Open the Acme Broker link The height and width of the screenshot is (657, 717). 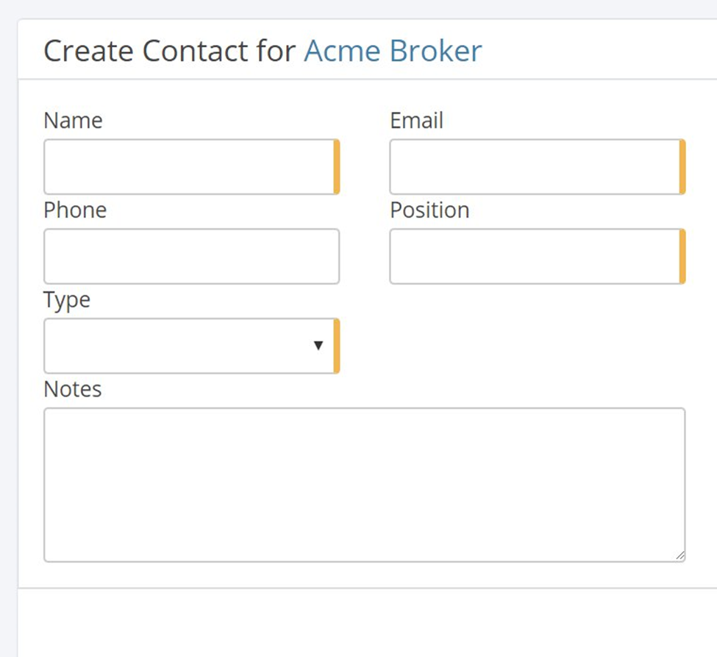(393, 52)
